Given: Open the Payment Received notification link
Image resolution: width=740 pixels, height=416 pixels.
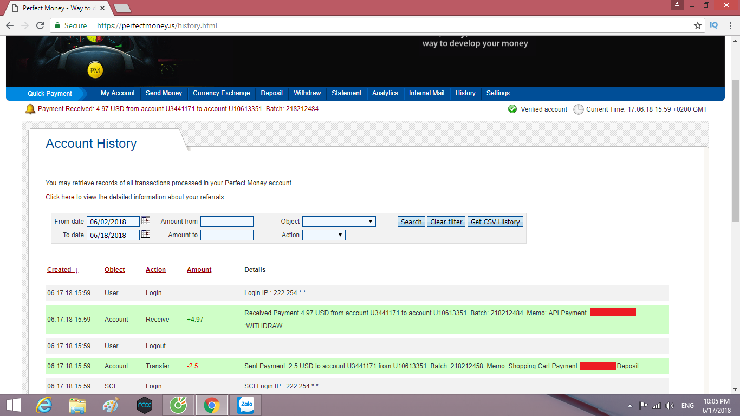Looking at the screenshot, I should click(x=179, y=109).
